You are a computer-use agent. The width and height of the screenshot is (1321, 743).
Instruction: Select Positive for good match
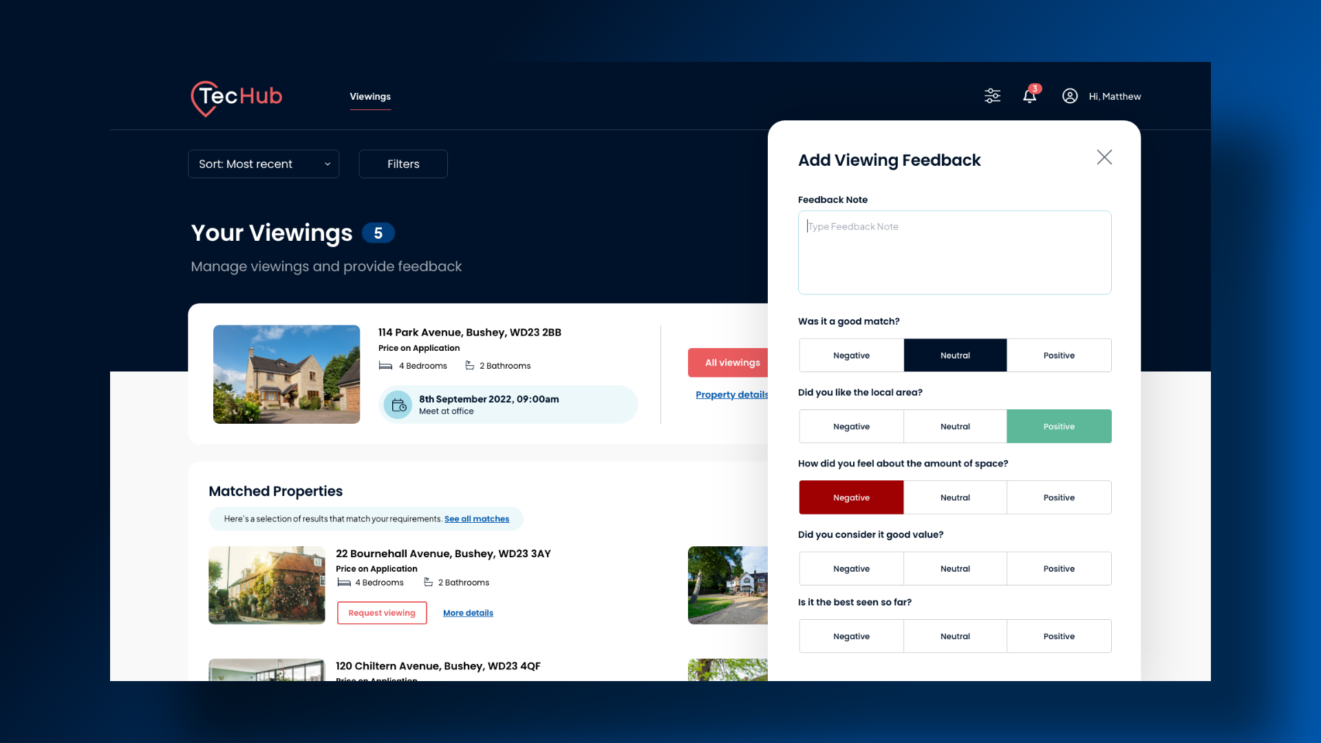point(1059,356)
